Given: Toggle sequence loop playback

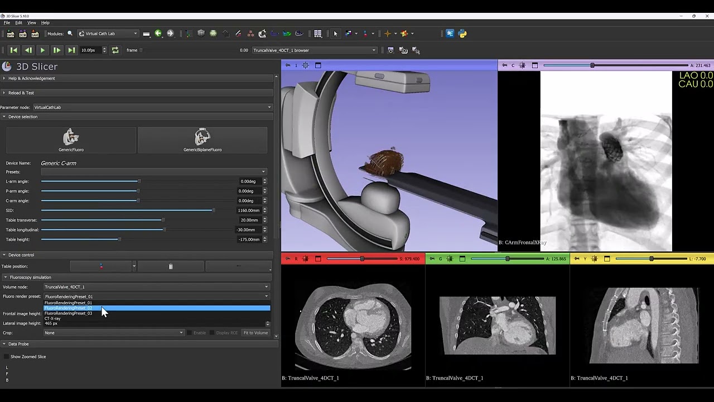Looking at the screenshot, I should click(115, 50).
